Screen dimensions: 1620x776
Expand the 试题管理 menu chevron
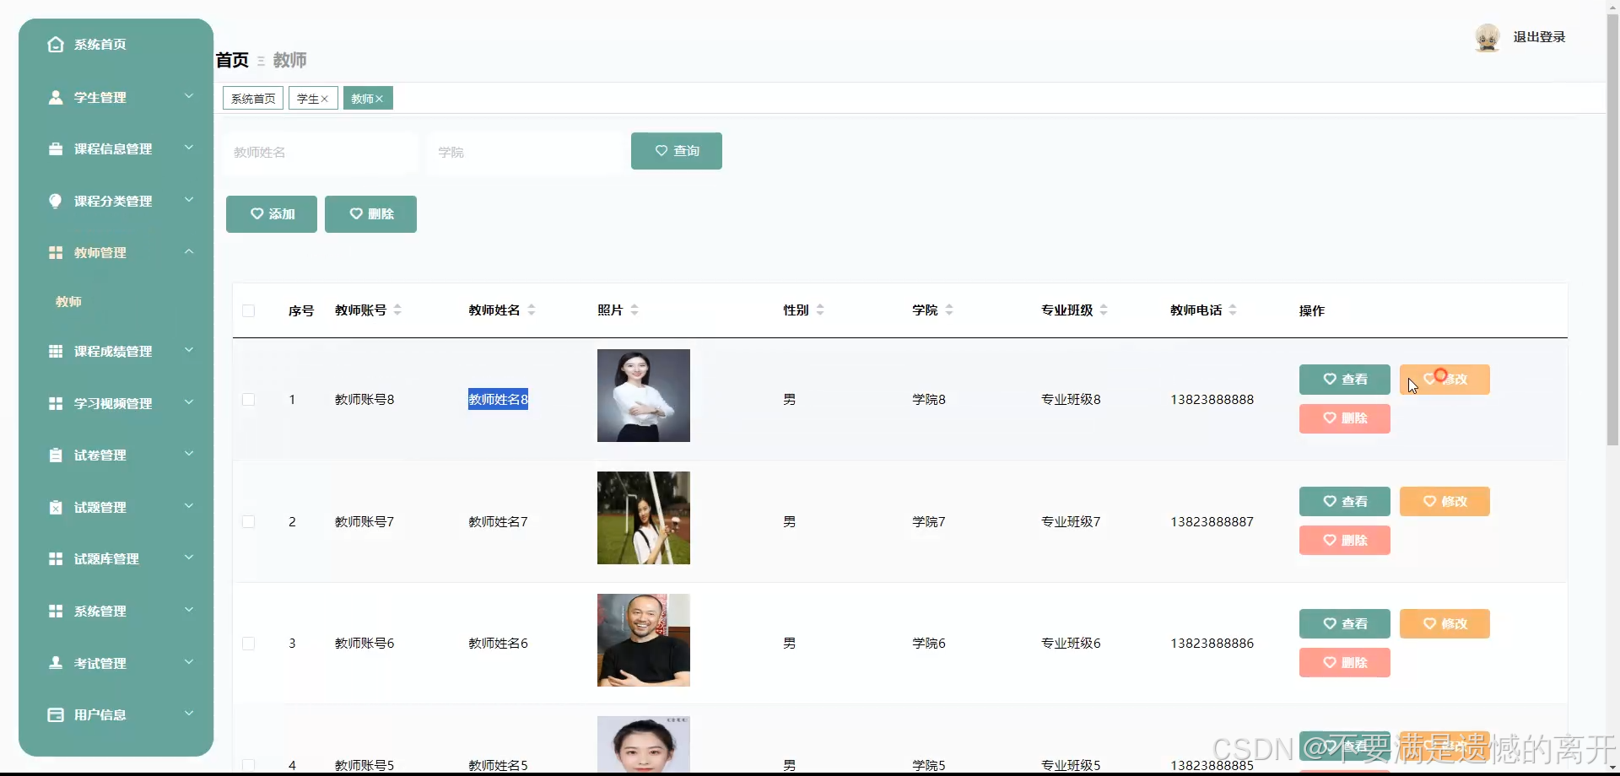tap(189, 506)
